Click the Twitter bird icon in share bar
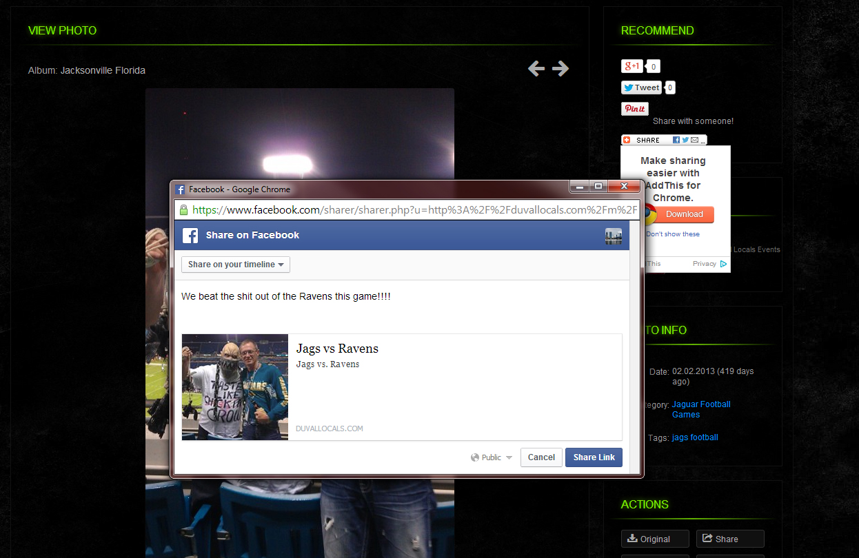The height and width of the screenshot is (558, 859). (685, 140)
